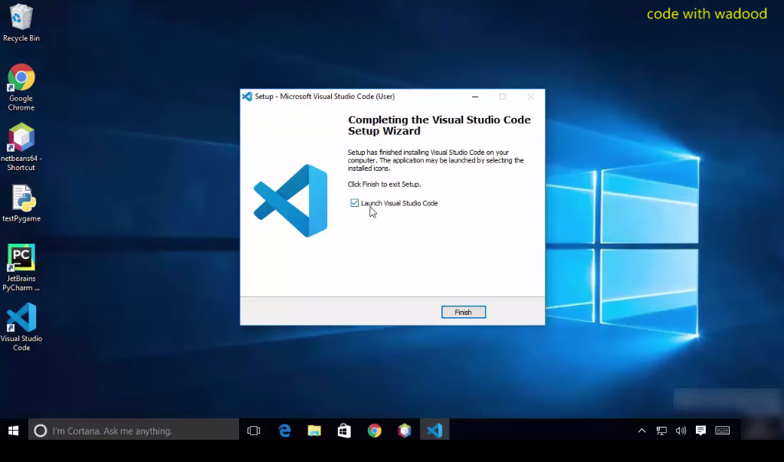Click the Cortana search box
The image size is (784, 462).
point(133,431)
